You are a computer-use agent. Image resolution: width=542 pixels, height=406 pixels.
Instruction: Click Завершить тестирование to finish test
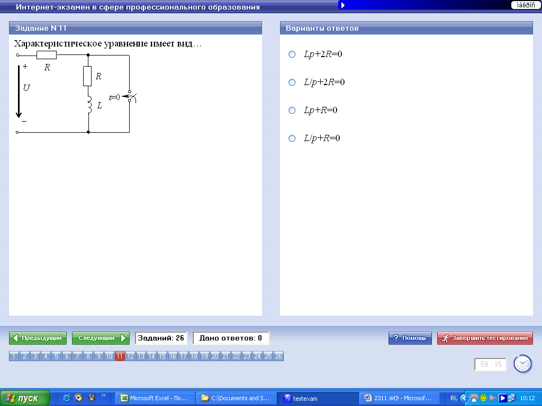(485, 338)
